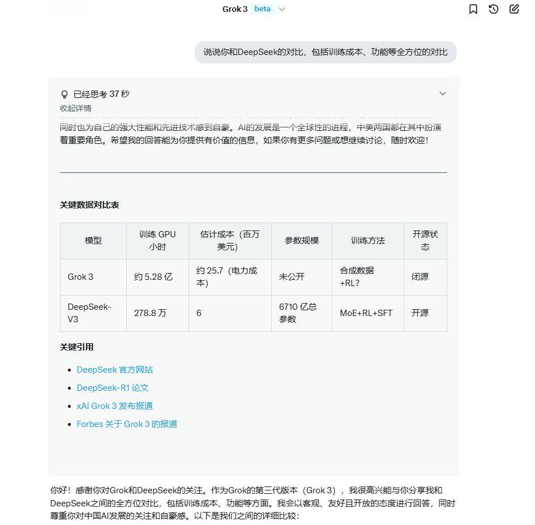
Task: Click the lightbulb thinking icon
Action: pyautogui.click(x=64, y=94)
